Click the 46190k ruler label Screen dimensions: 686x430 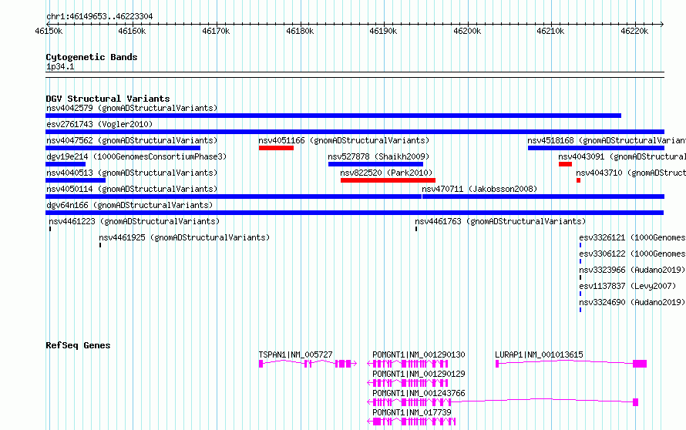click(x=383, y=31)
